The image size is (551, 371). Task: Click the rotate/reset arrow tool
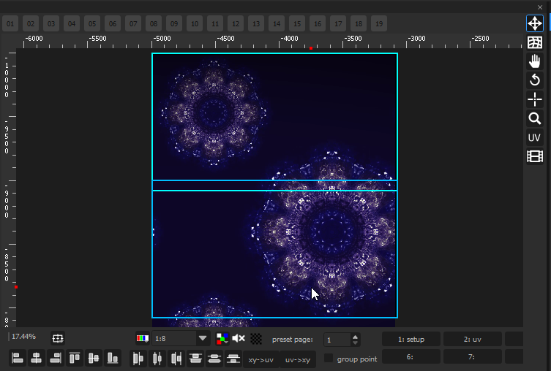point(535,80)
